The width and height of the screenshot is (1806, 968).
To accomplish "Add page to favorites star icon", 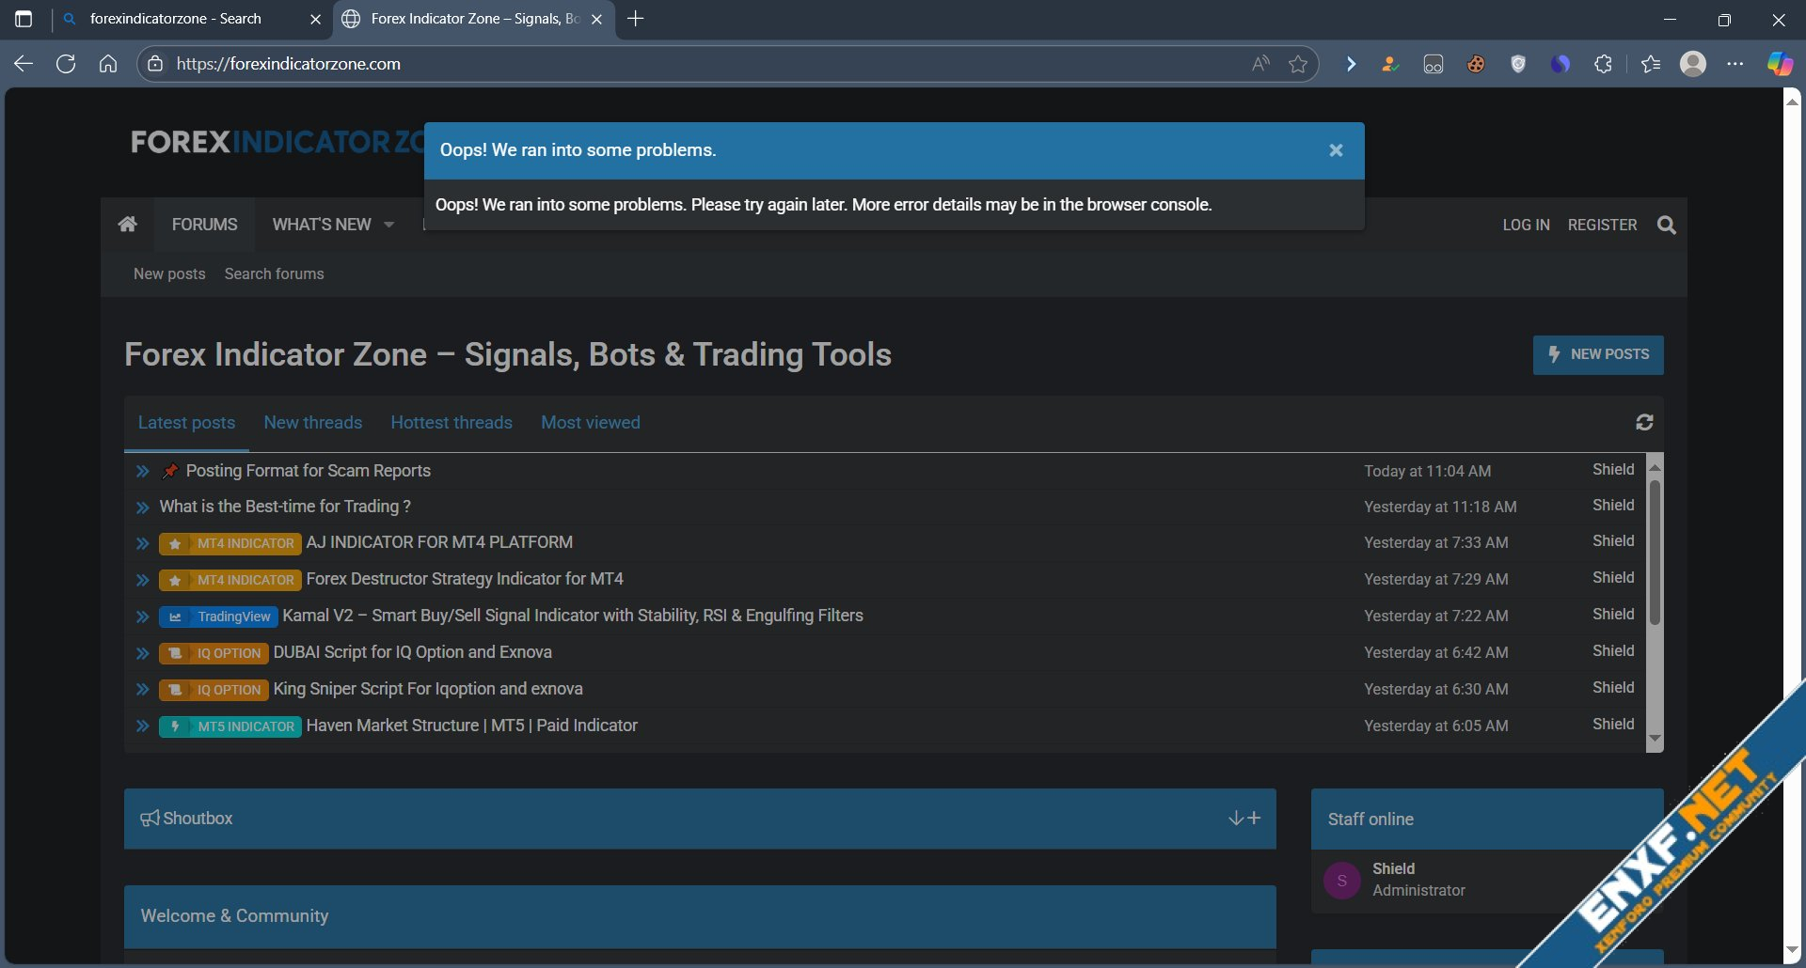I will pos(1298,64).
